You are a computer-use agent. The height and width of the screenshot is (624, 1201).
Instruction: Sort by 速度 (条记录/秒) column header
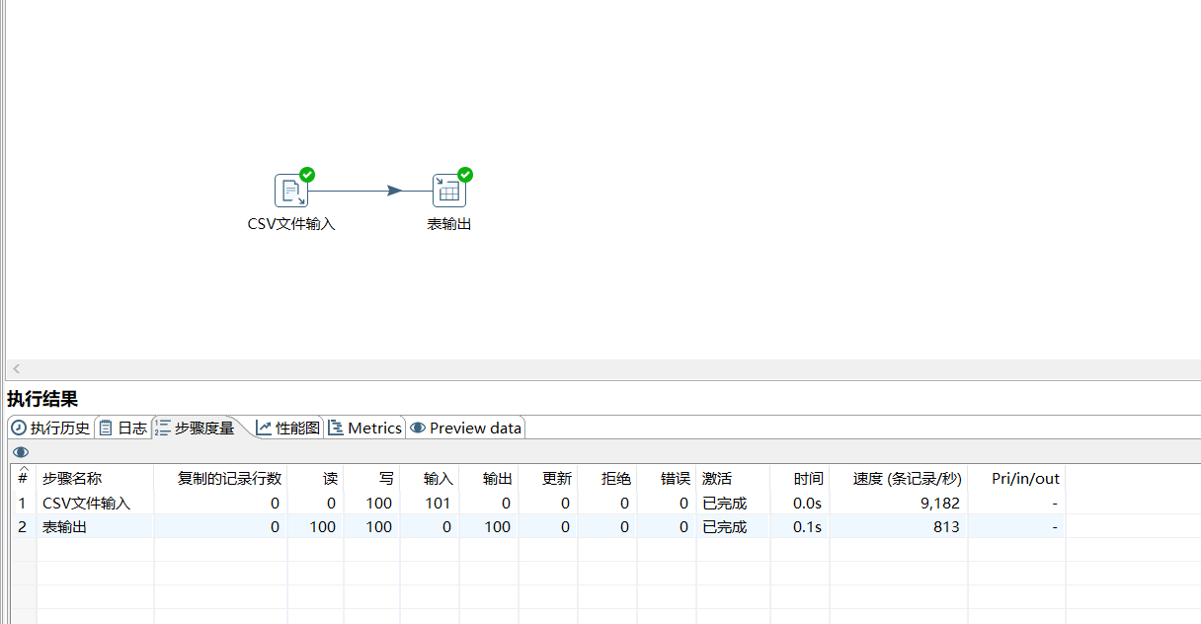[899, 478]
